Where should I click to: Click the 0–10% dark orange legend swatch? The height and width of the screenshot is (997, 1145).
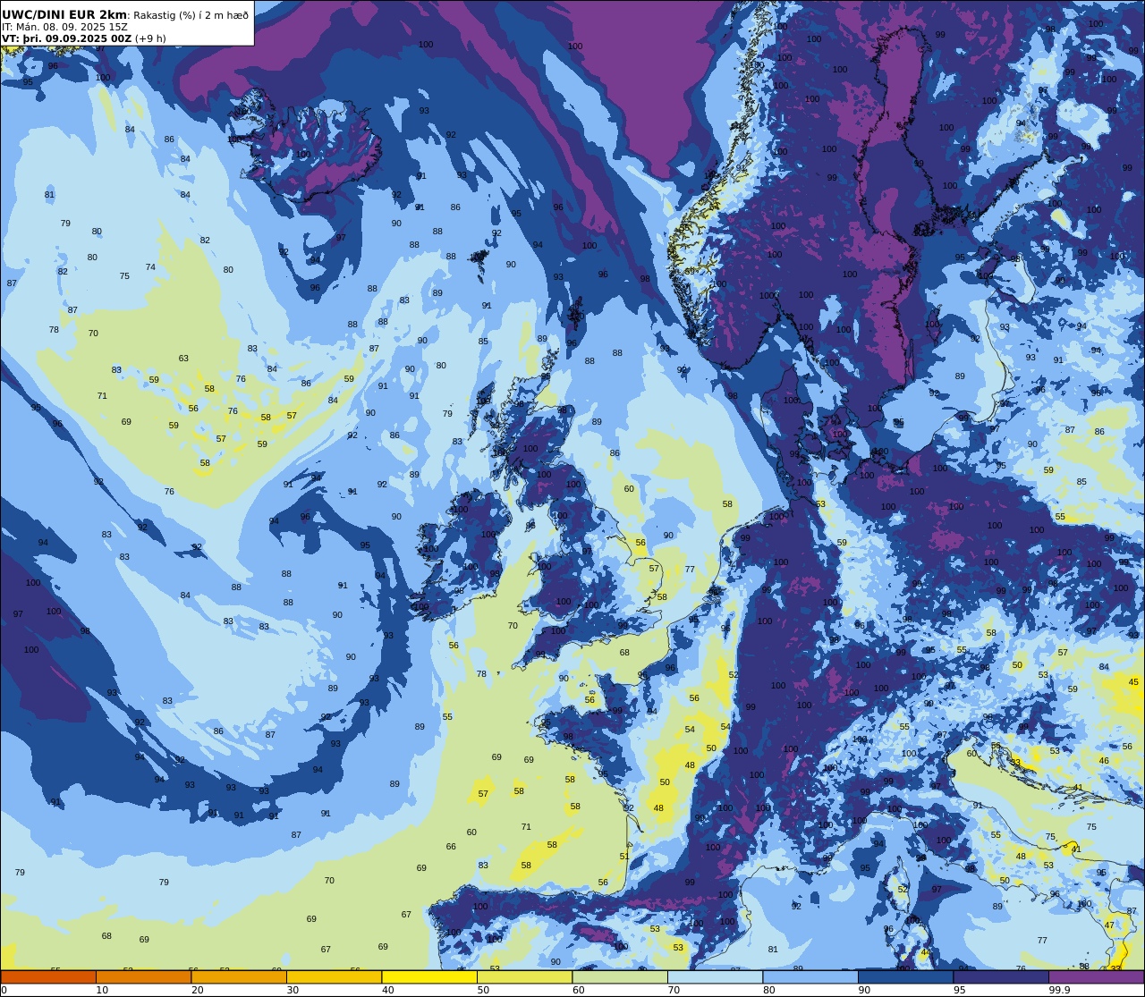click(x=48, y=976)
